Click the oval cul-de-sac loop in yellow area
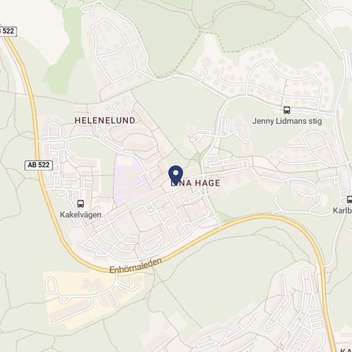 [51, 286]
